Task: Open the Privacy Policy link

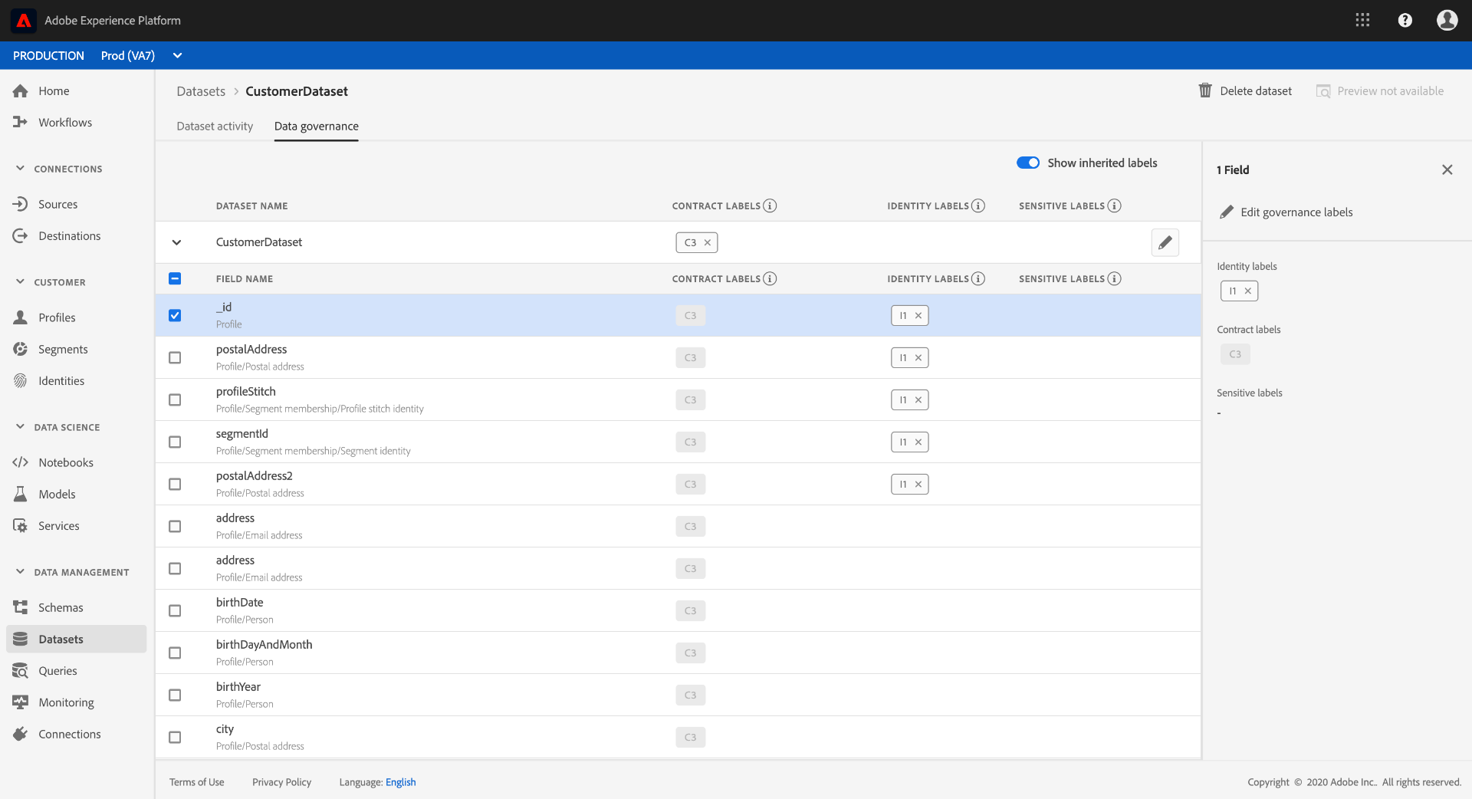Action: [x=282, y=782]
